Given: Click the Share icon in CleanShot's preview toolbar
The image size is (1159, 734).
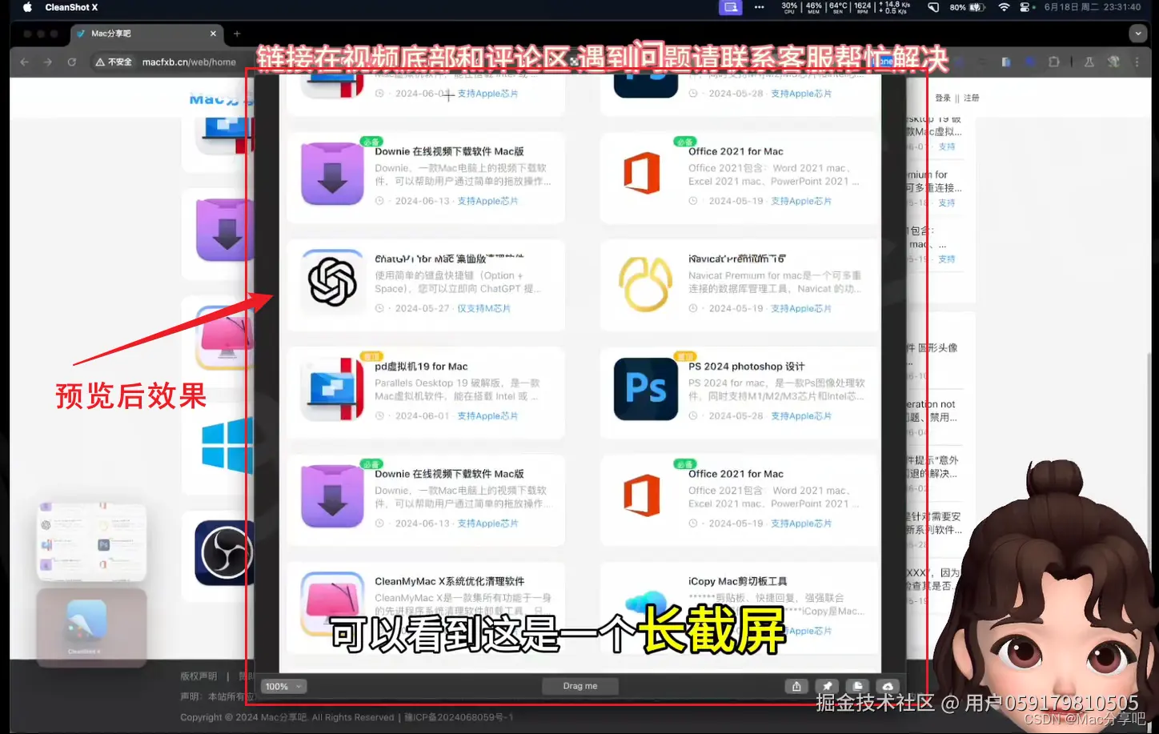Looking at the screenshot, I should [796, 686].
